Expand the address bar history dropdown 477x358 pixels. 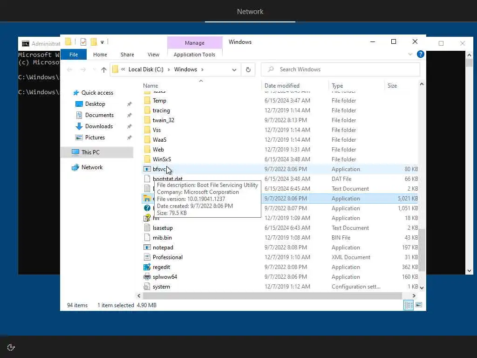pos(234,70)
